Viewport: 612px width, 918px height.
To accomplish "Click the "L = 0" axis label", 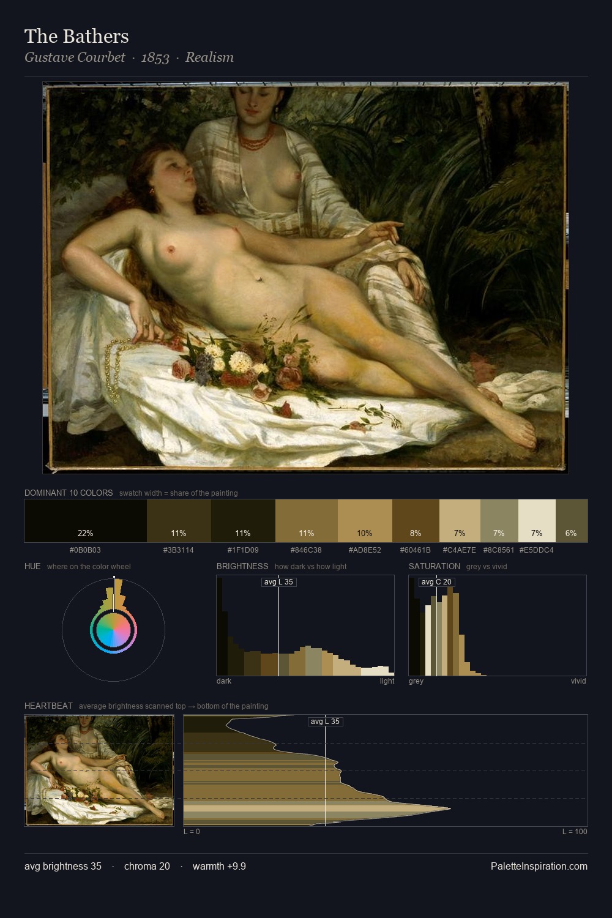I will [x=192, y=832].
